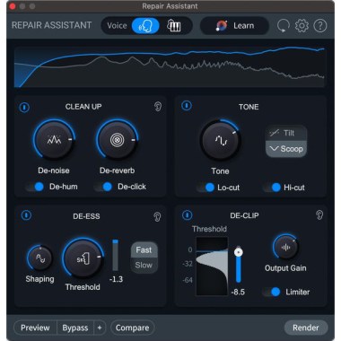
Task: Select the Slow de-ess mode
Action: point(144,265)
